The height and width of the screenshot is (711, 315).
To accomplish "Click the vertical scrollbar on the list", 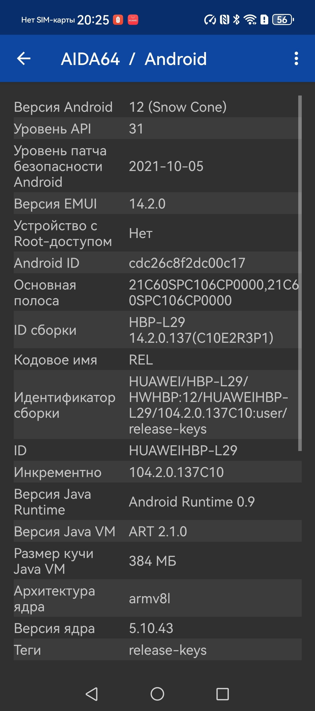I will pos(300,273).
